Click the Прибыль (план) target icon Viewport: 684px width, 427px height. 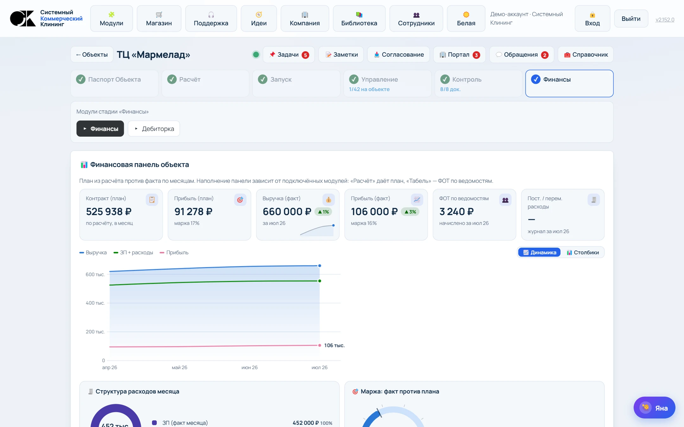[240, 200]
